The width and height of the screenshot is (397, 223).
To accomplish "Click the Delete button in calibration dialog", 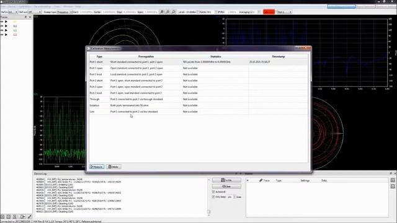I will 114,167.
